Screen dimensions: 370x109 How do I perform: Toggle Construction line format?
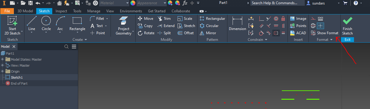313,19
